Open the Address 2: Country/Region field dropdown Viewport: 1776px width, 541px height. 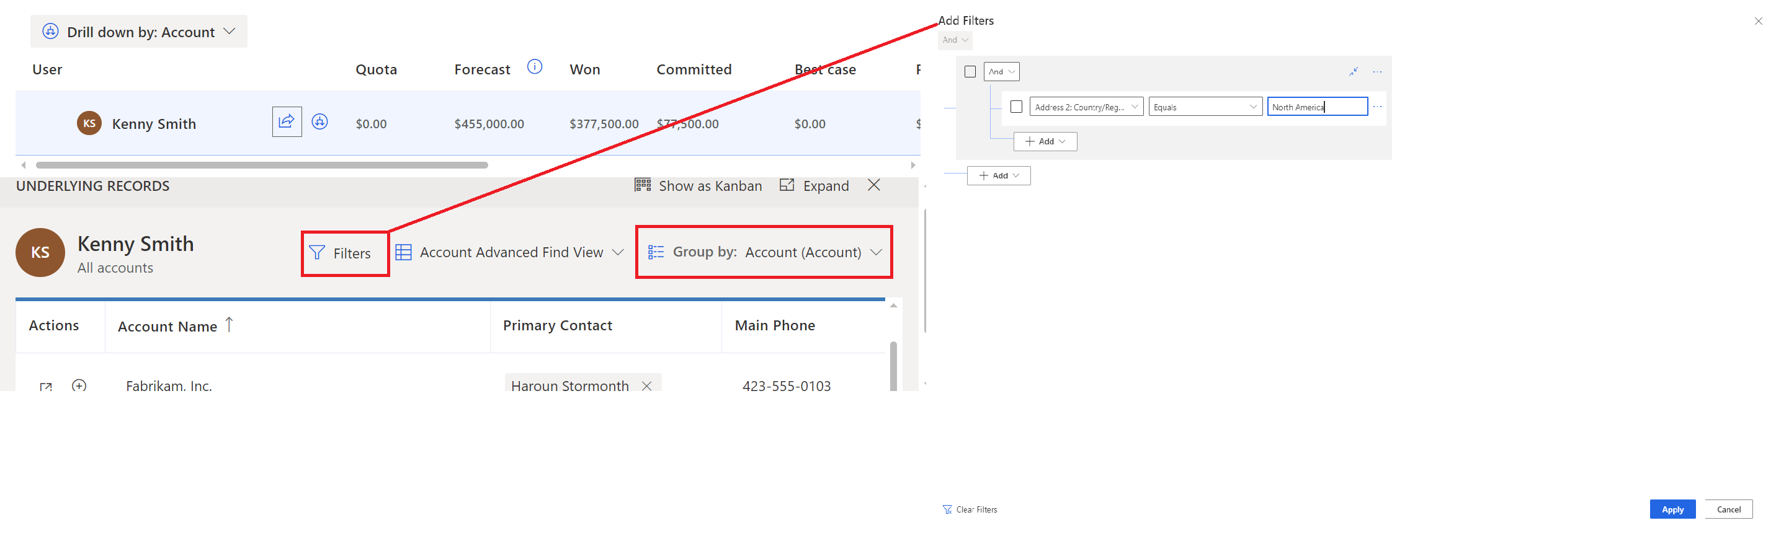tap(1087, 107)
